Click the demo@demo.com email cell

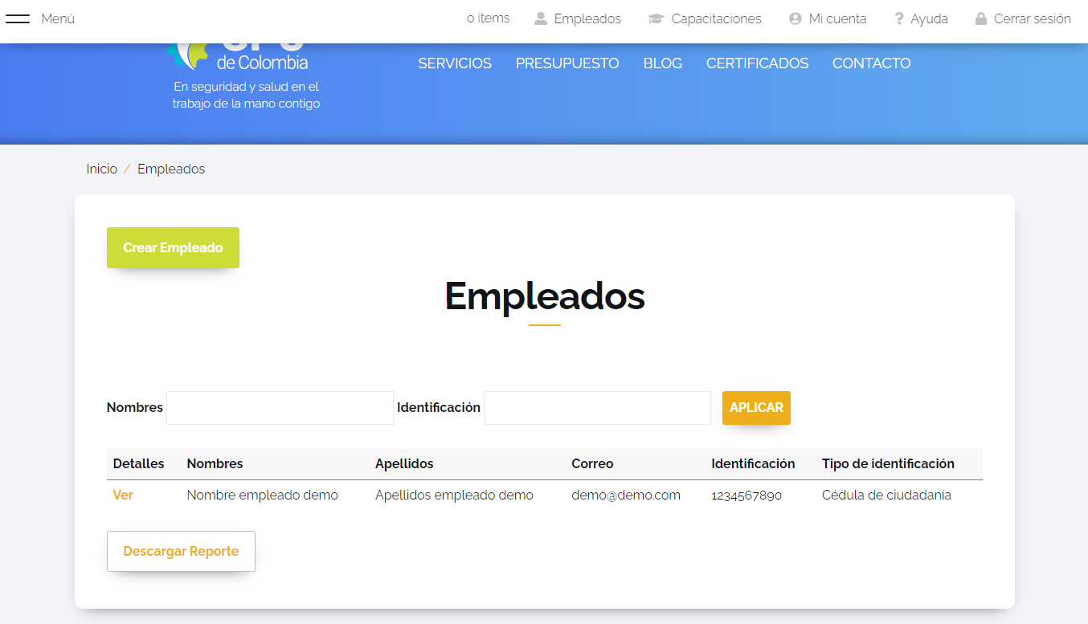[626, 496]
